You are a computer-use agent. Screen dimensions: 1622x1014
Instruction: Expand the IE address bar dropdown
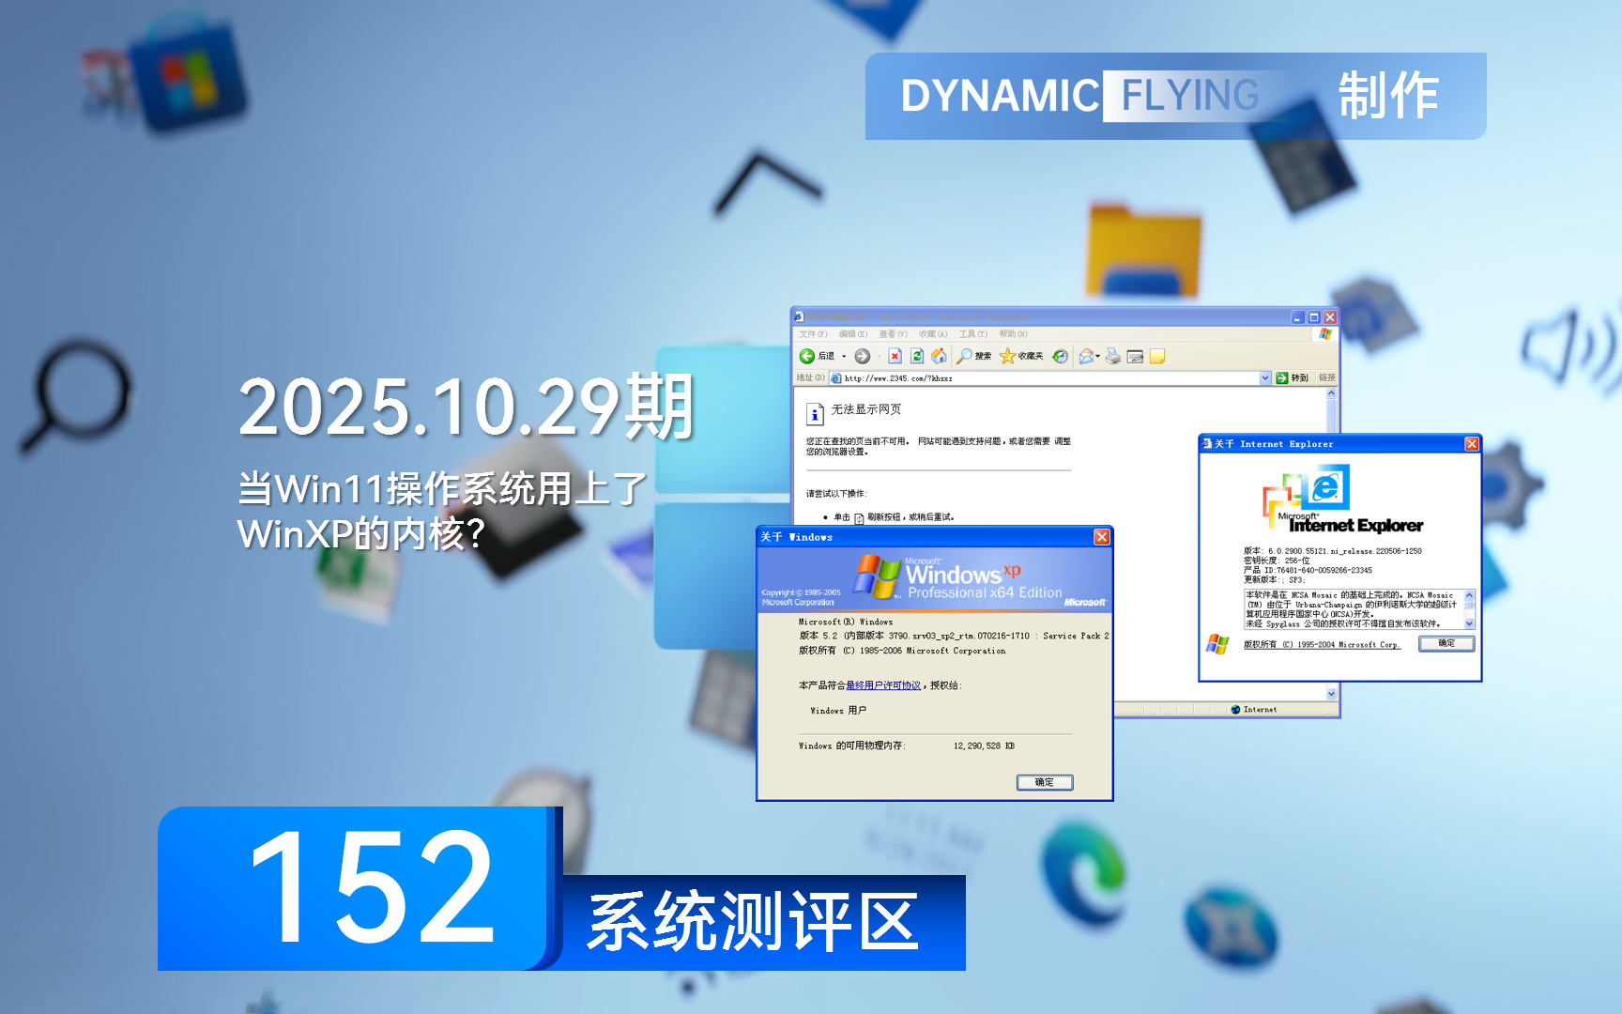point(1264,377)
